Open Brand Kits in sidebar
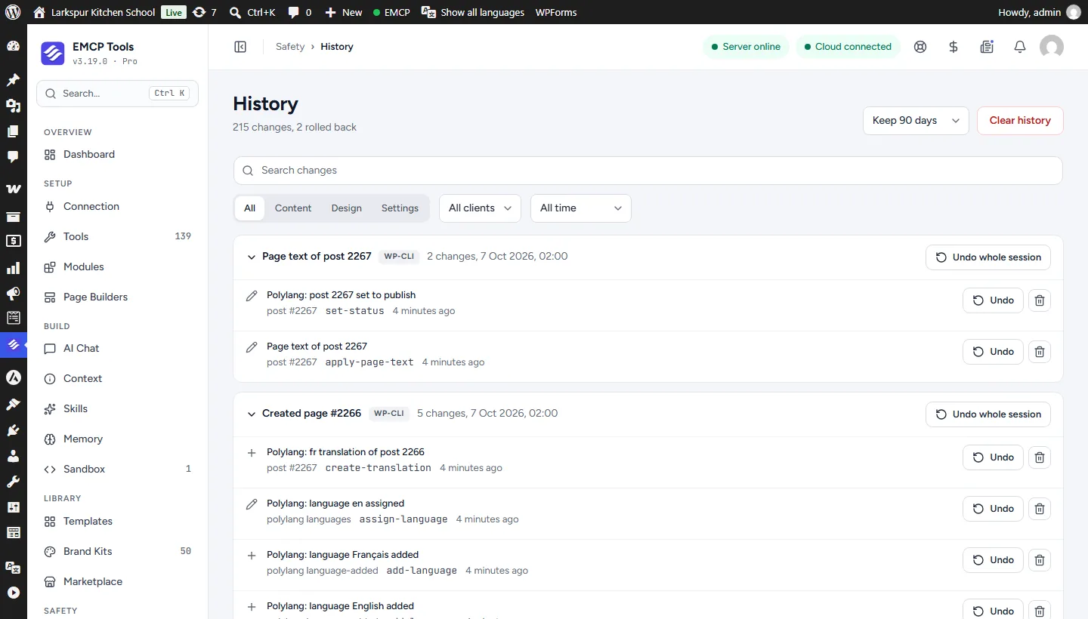The image size is (1088, 619). tap(117, 551)
